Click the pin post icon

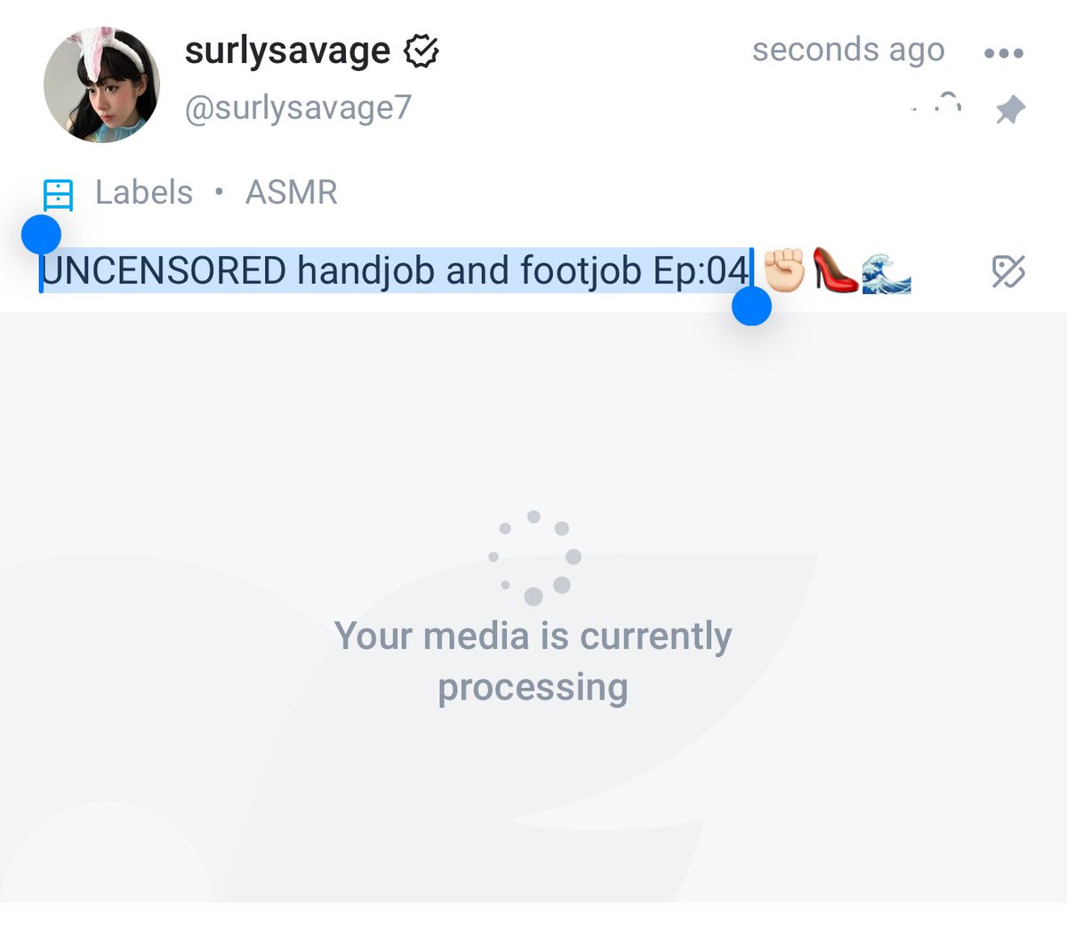click(1010, 110)
